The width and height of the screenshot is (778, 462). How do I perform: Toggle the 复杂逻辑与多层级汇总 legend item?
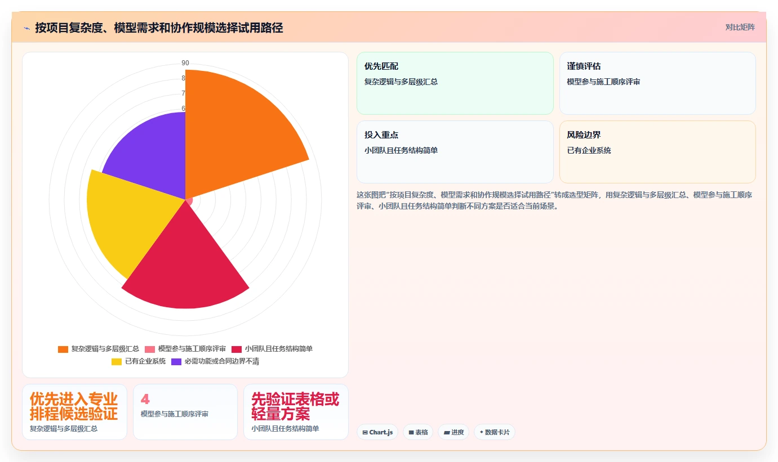point(99,349)
